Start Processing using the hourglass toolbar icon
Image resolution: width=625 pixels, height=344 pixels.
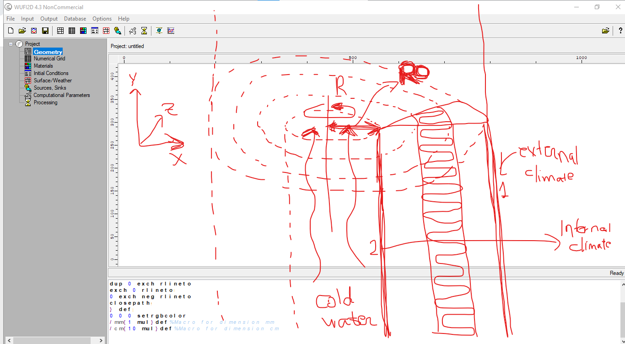[x=144, y=31]
